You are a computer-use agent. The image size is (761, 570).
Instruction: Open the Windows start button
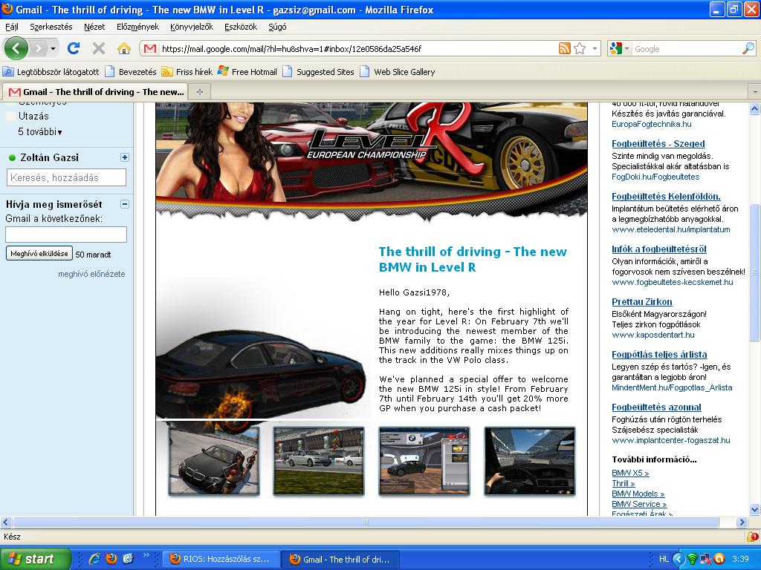(x=36, y=559)
